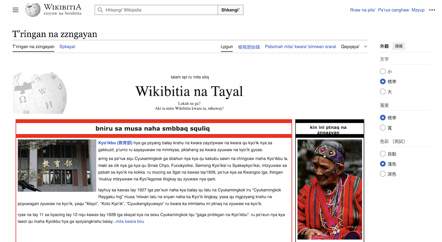The image size is (442, 242).
Task: Click the Mzyup login link
Action: point(418,10)
